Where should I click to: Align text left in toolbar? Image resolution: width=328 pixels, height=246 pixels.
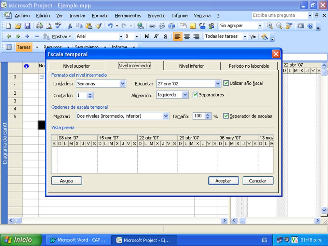click(x=177, y=37)
